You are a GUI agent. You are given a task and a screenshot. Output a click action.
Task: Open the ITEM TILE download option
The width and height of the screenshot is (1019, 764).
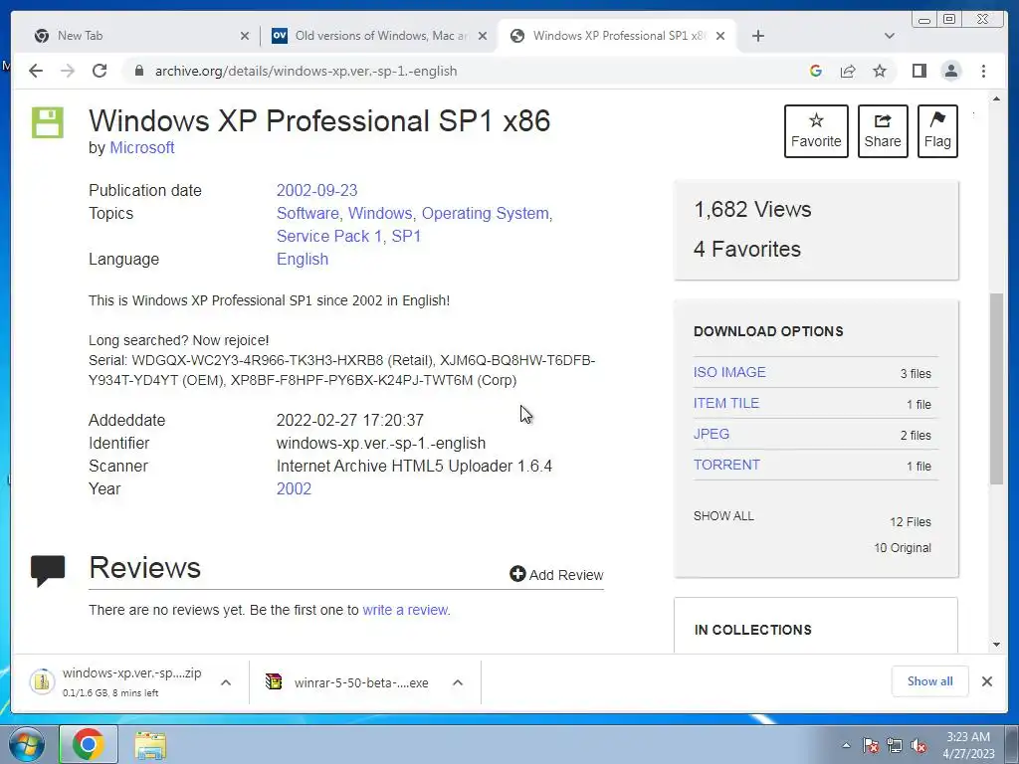pyautogui.click(x=725, y=403)
